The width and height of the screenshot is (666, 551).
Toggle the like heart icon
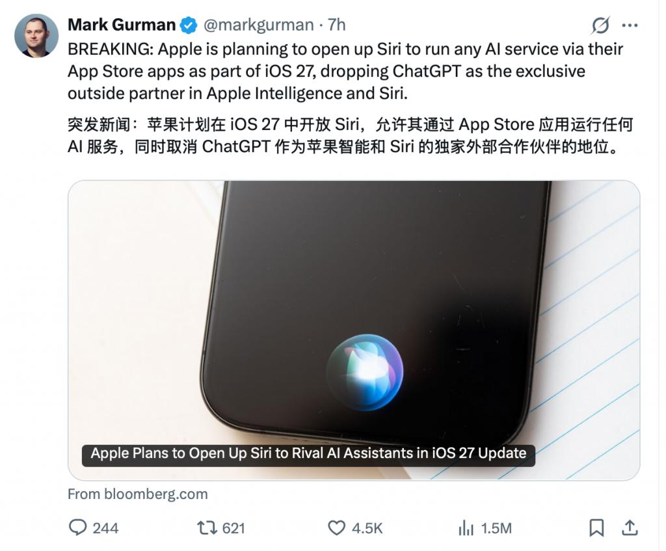(336, 528)
